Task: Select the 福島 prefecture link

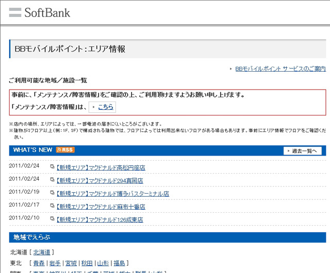Action: [x=119, y=263]
